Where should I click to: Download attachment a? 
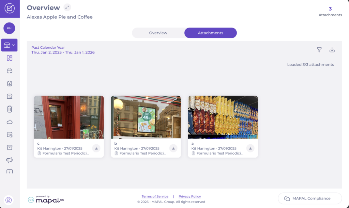point(251,148)
